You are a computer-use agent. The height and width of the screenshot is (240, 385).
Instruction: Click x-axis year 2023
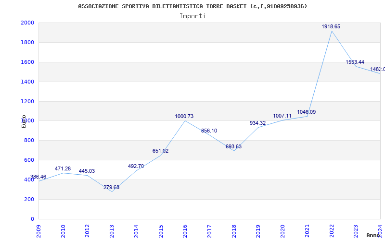click(x=356, y=231)
